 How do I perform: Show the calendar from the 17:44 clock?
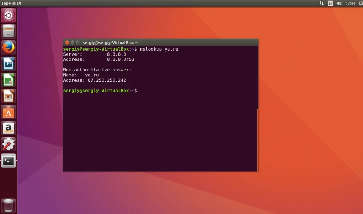point(350,3)
